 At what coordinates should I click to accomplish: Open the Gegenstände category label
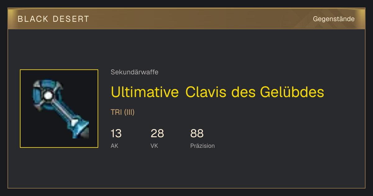tap(334, 19)
